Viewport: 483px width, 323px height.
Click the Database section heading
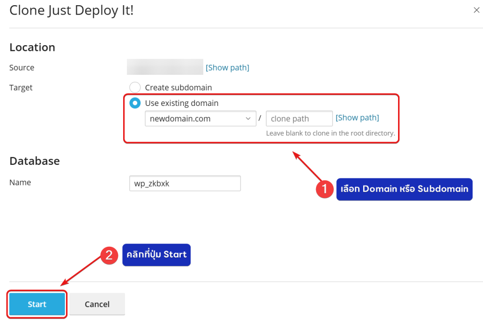click(x=34, y=161)
